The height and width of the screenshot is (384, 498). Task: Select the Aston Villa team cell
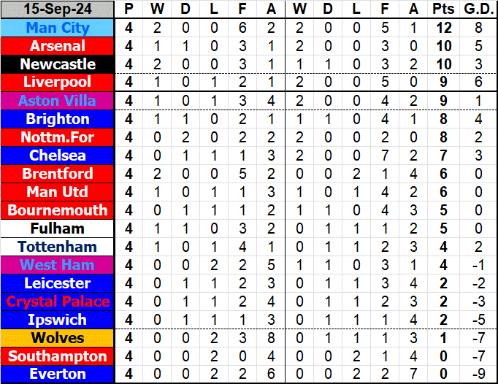tap(58, 101)
